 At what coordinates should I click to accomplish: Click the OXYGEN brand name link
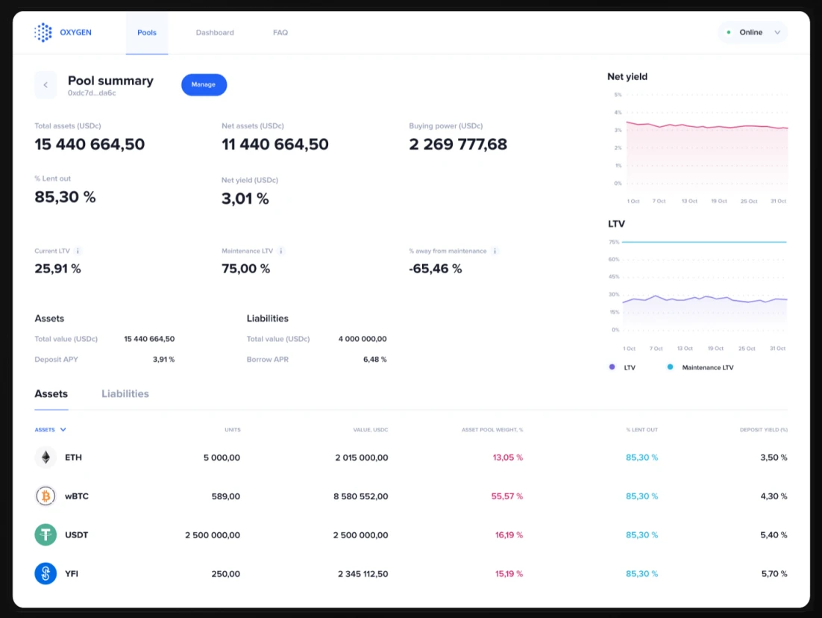tap(75, 33)
